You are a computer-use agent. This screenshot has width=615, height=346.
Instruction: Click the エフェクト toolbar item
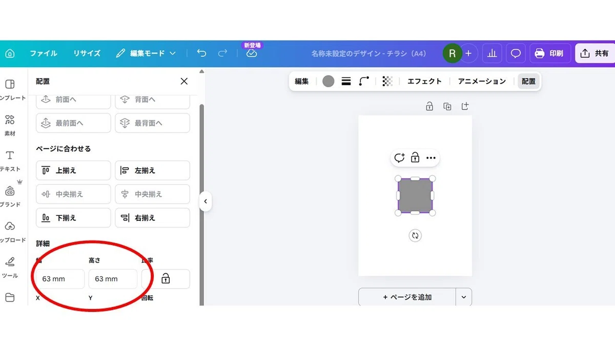click(424, 81)
